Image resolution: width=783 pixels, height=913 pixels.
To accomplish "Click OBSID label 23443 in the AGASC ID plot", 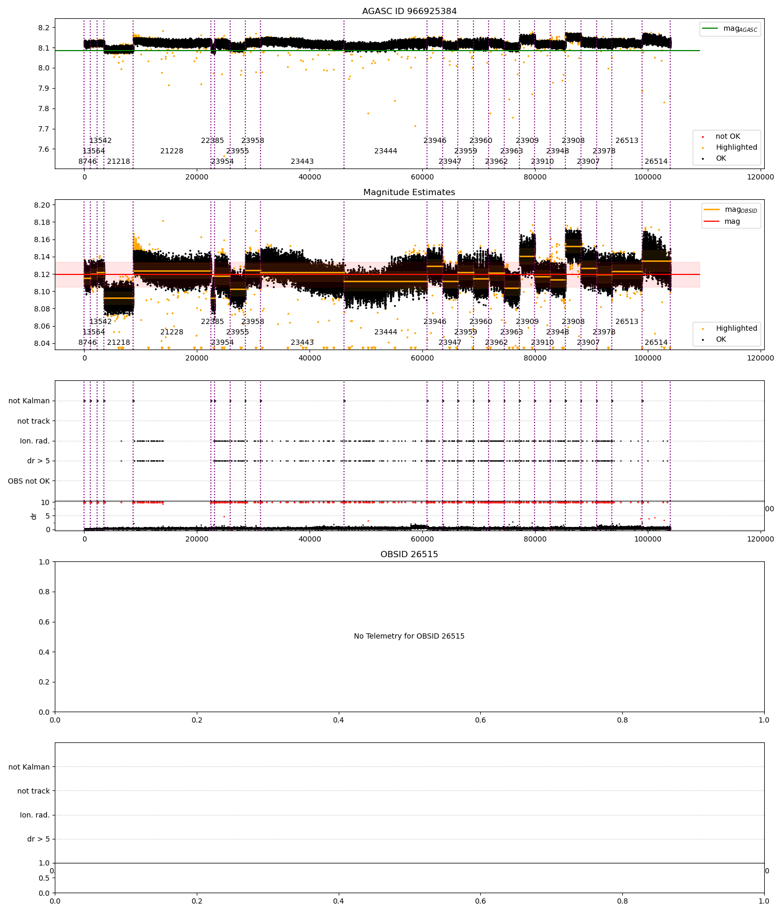I will 302,162.
